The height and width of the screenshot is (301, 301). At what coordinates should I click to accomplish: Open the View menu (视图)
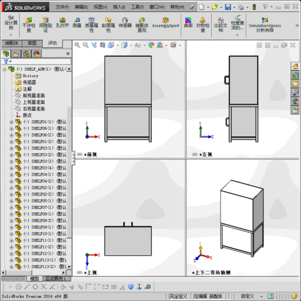pyautogui.click(x=100, y=7)
